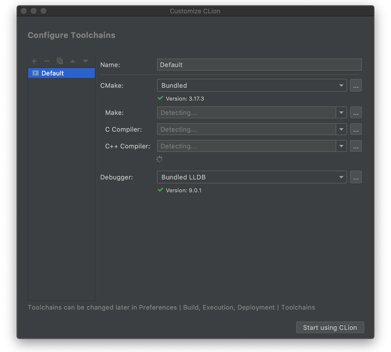Browse for Debugger with ellipsis button
The image size is (391, 352).
click(356, 177)
